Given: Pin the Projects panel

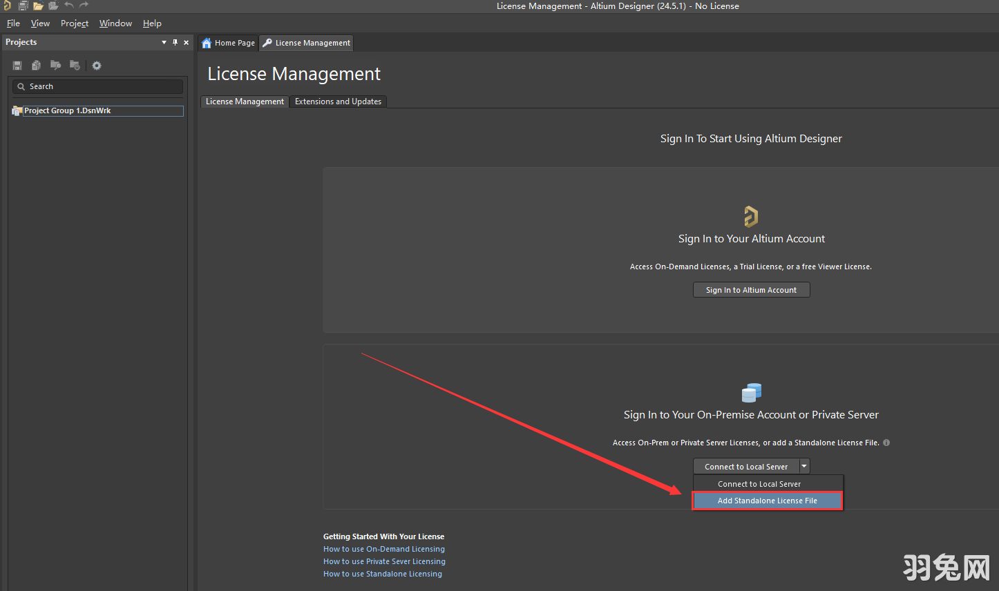Looking at the screenshot, I should point(175,42).
